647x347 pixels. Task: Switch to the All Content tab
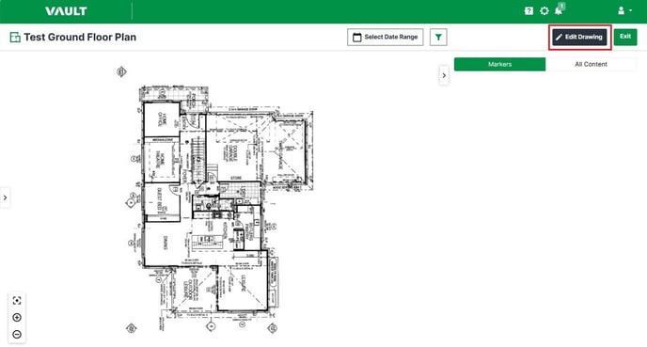click(591, 64)
